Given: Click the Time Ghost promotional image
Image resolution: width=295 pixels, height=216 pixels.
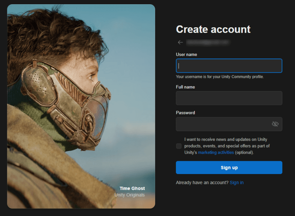Looking at the screenshot, I should coord(81,96).
